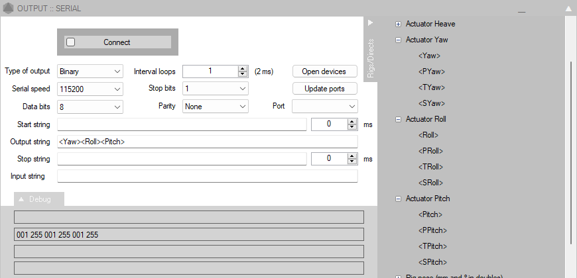Click the Update ports button
The width and height of the screenshot is (577, 278).
click(x=325, y=89)
